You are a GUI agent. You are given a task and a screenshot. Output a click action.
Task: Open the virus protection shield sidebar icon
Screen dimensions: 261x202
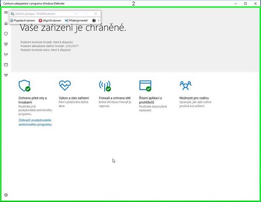[6, 34]
